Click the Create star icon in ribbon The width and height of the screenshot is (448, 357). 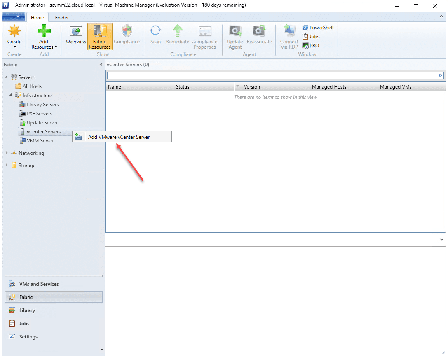pos(14,31)
